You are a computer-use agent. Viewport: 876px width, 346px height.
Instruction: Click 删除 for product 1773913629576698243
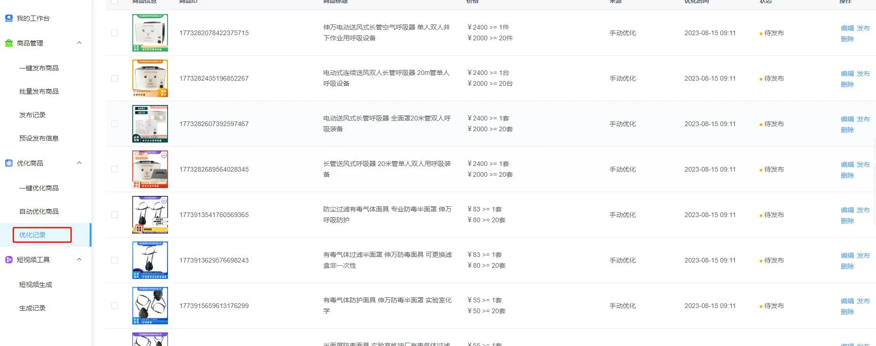(x=847, y=266)
